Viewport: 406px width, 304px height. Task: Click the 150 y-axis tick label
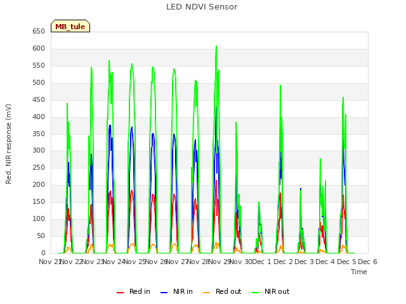coord(39,201)
